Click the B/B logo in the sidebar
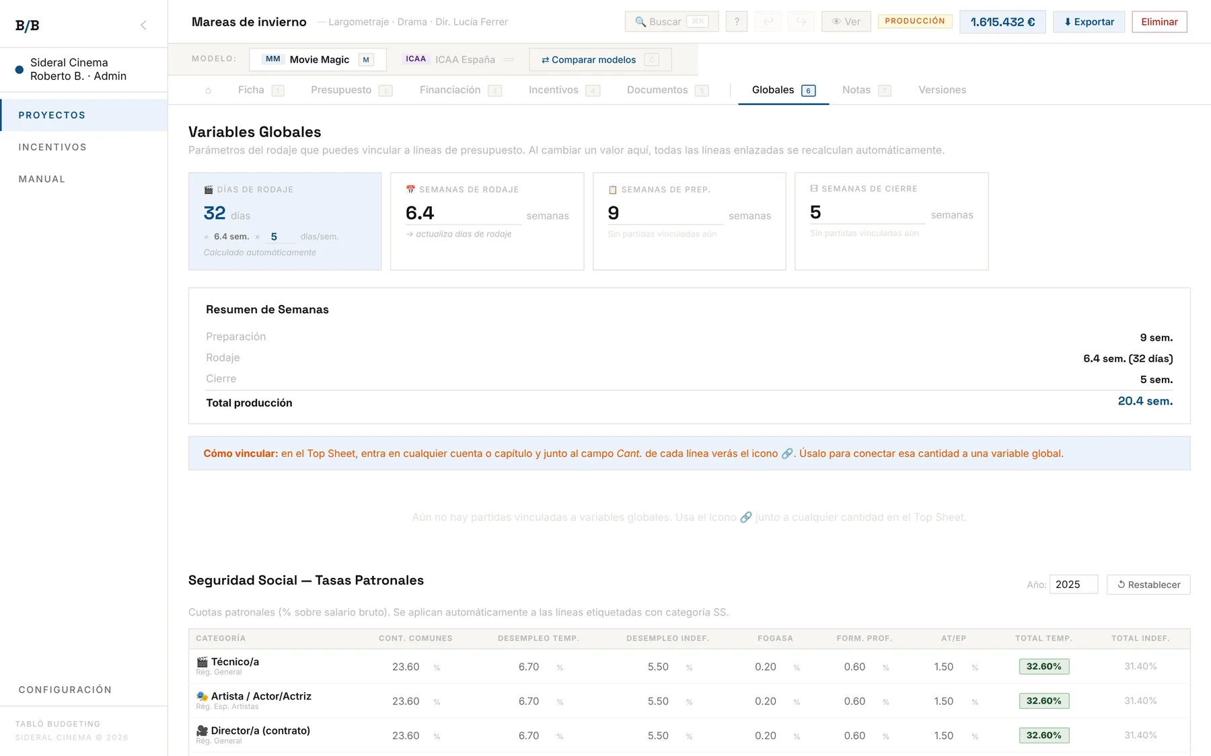The height and width of the screenshot is (756, 1211). tap(28, 26)
